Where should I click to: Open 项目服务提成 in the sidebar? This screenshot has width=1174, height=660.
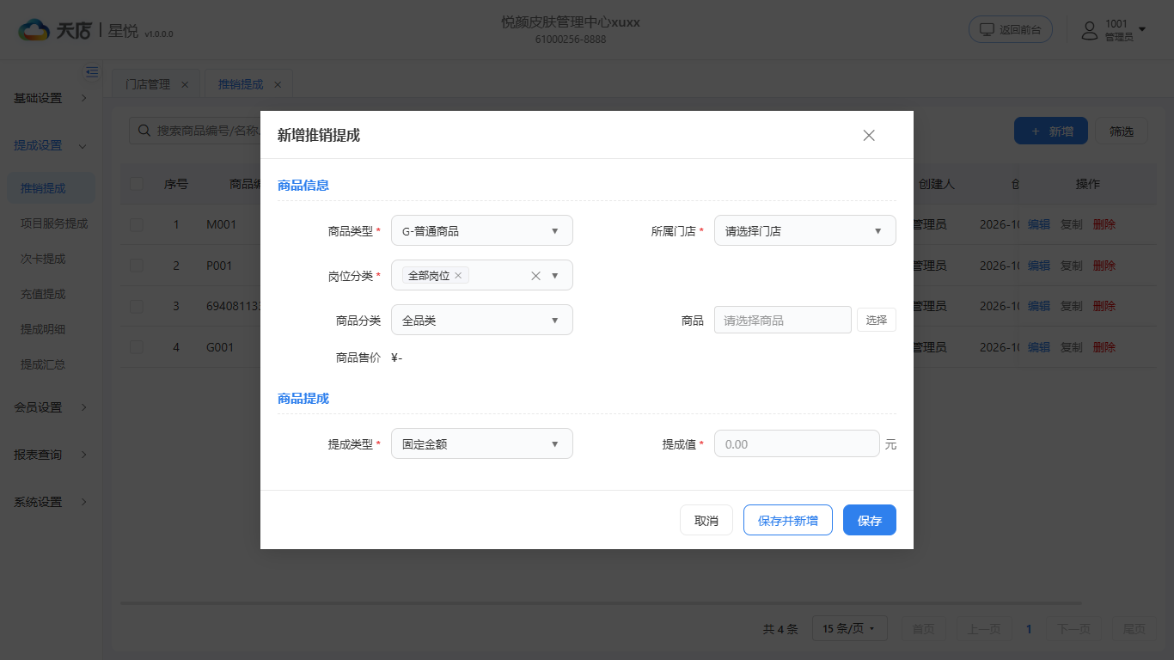click(x=54, y=223)
